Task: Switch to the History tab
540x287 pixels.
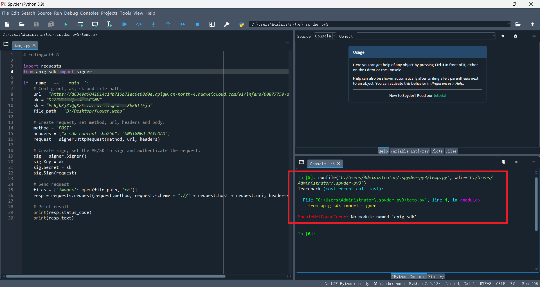Action: point(436,277)
